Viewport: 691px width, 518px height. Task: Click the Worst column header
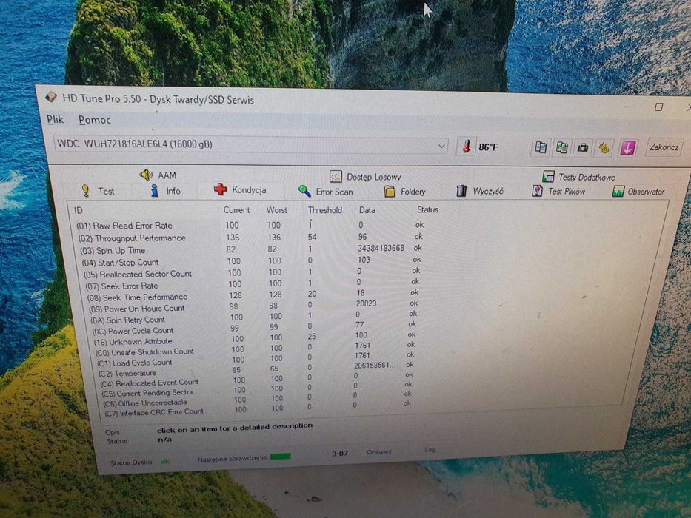[276, 210]
